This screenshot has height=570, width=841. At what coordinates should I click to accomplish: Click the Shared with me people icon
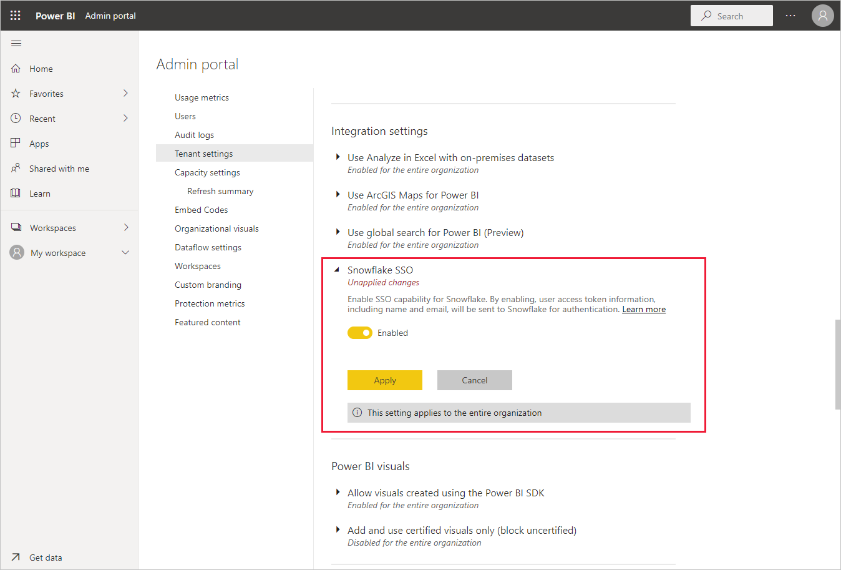pyautogui.click(x=16, y=168)
